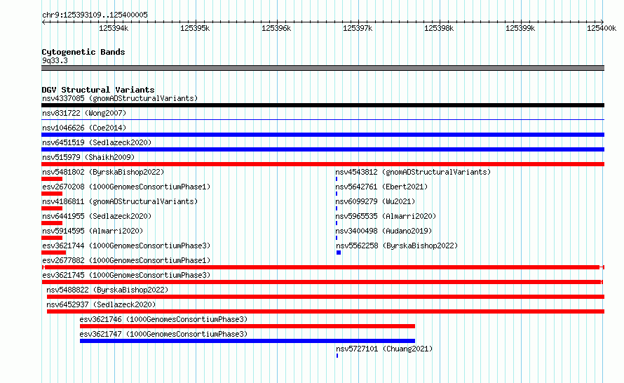
Task: Open variant esv2677882 (1000GenomesConsortiumPhase1)
Action: pyautogui.click(x=126, y=260)
